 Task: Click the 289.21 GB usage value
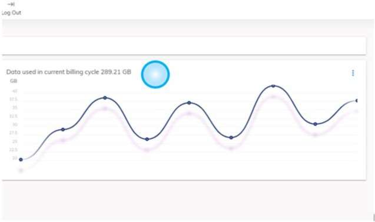coord(116,72)
